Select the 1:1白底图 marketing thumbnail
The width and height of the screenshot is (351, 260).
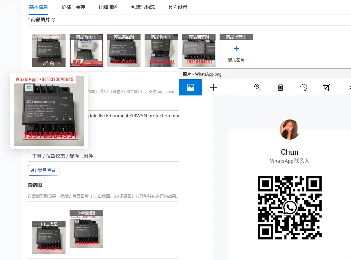click(49, 237)
